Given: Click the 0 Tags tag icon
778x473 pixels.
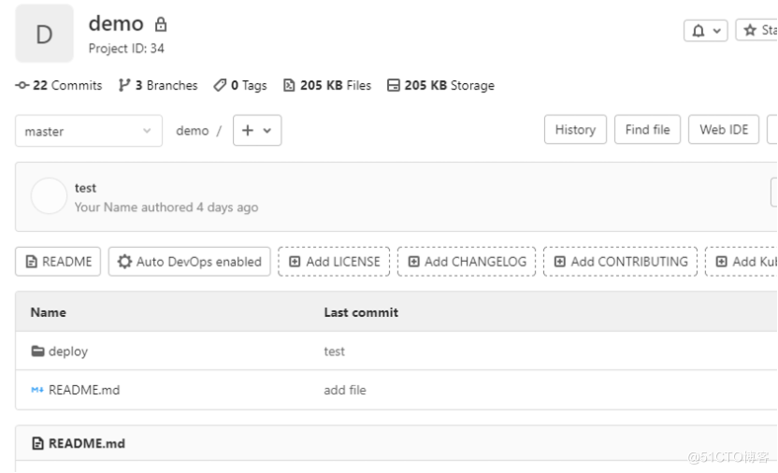Looking at the screenshot, I should pyautogui.click(x=220, y=85).
